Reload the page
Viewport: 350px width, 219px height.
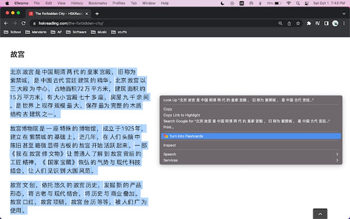click(23, 23)
